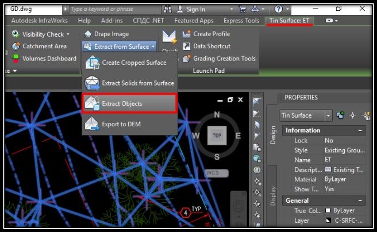Open the Help question mark icon
The width and height of the screenshot is (377, 232).
278,9
